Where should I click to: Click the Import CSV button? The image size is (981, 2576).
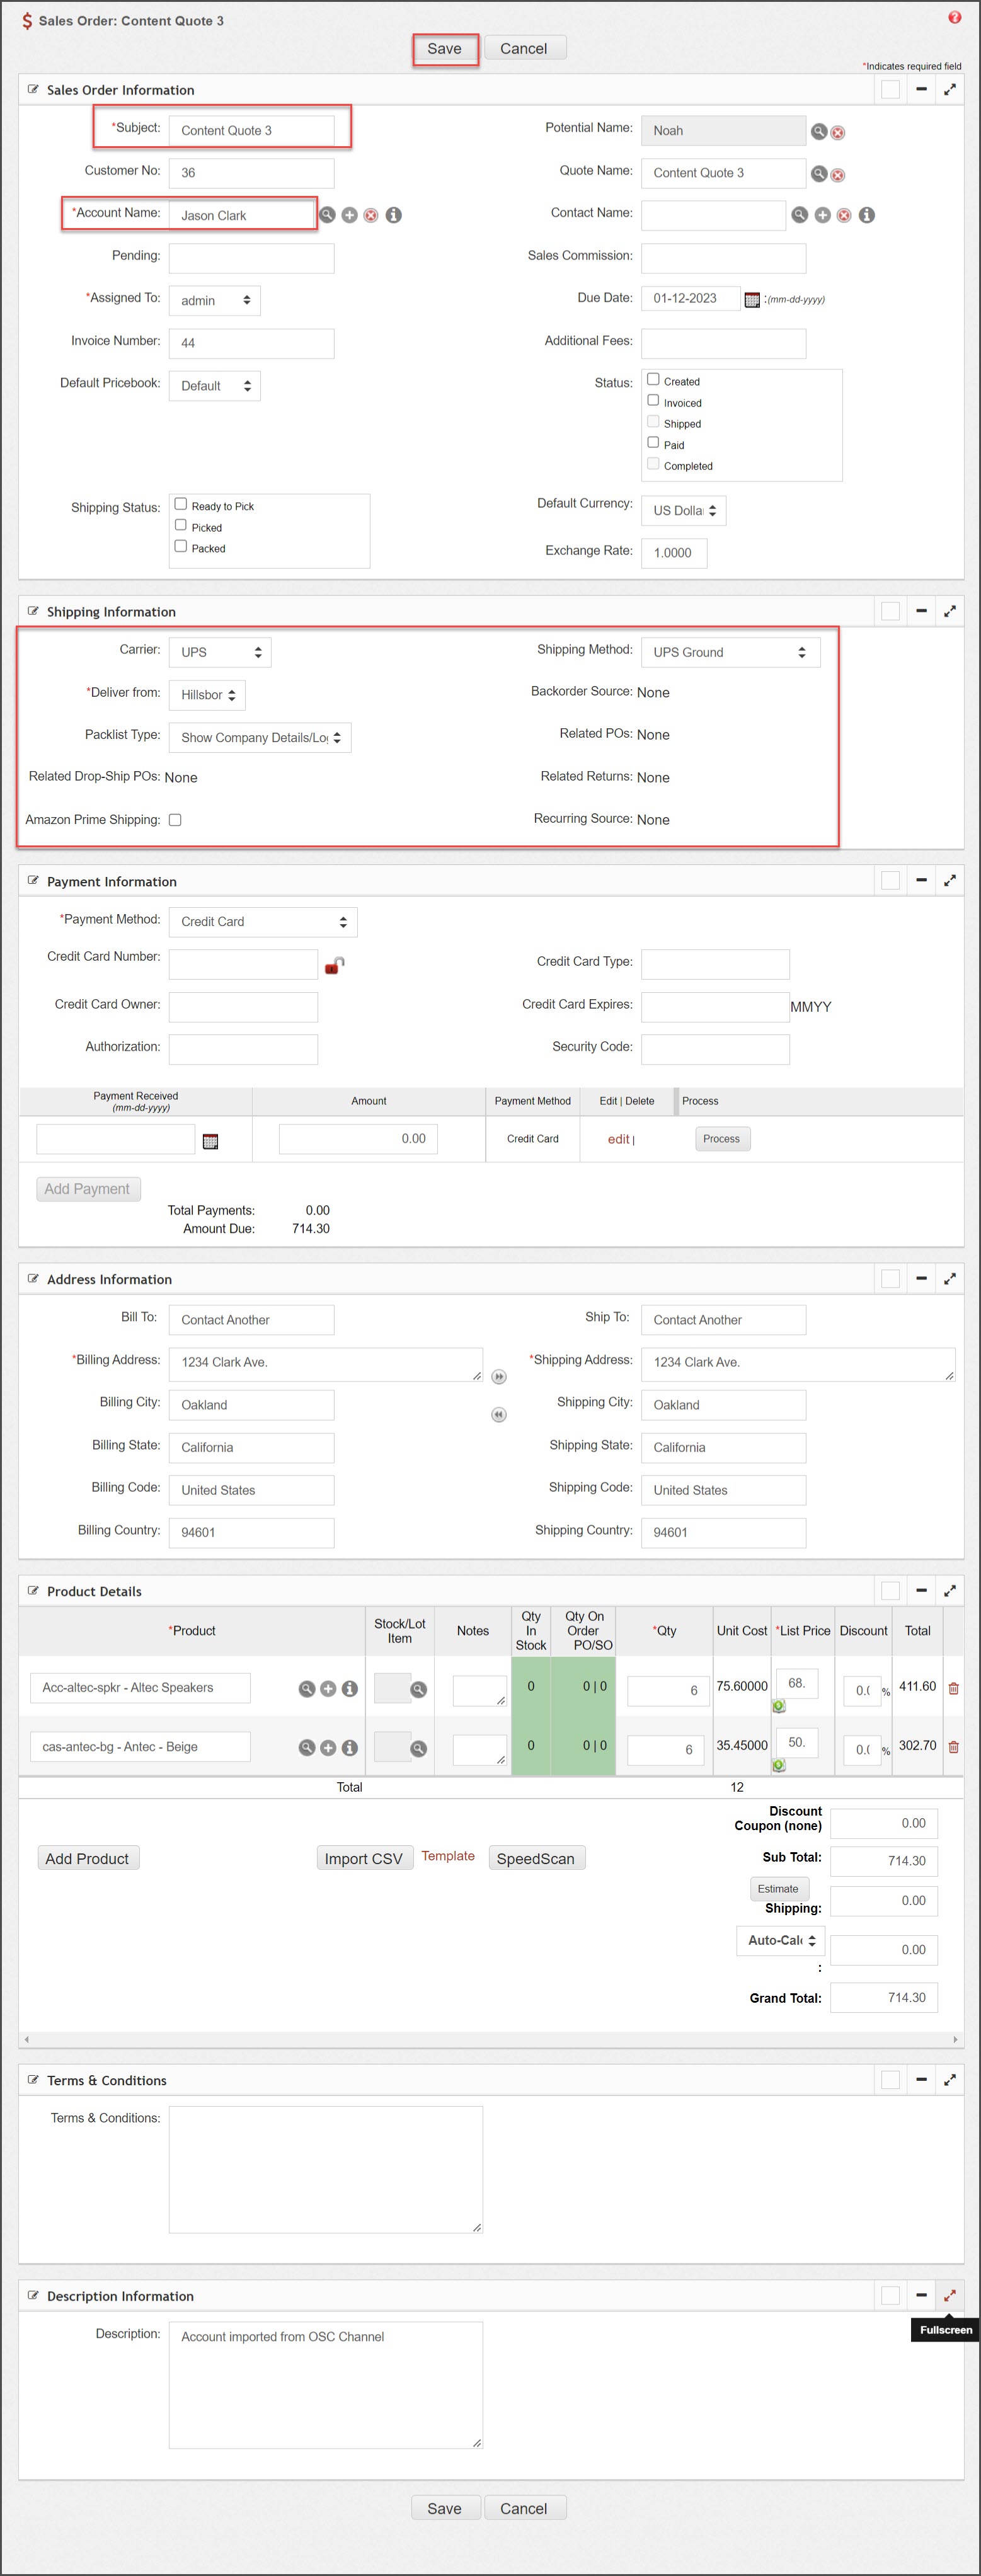pyautogui.click(x=364, y=1858)
